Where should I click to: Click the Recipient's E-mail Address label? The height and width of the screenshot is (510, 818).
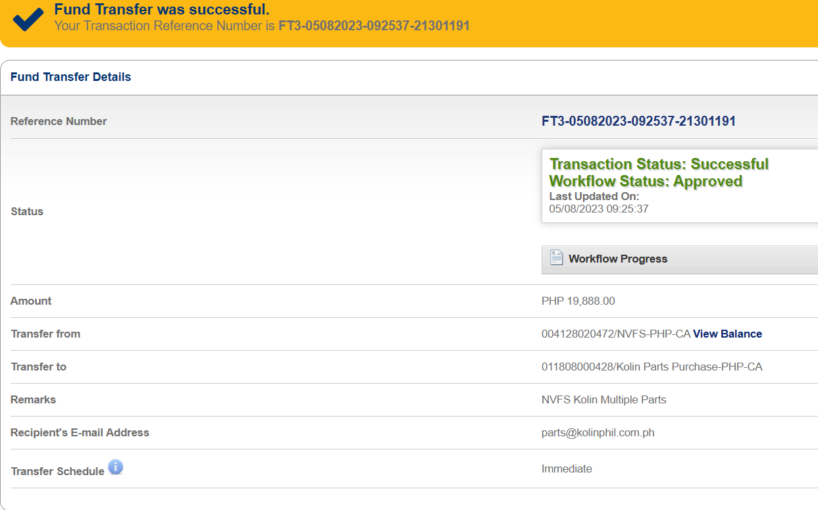pyautogui.click(x=80, y=432)
